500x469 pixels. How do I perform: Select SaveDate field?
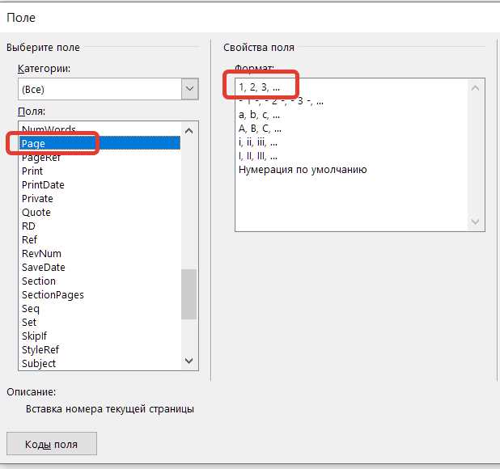coord(100,268)
